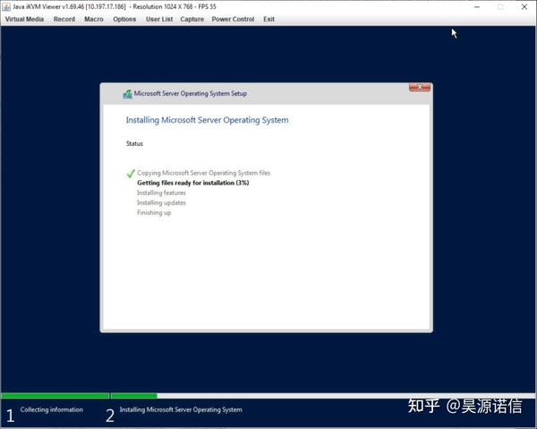Click the Installing Server OS progress bar

(322, 396)
